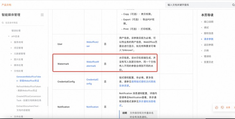Image resolution: width=235 pixels, height=119 pixels.
Task: Click the sidebar vertical scrollbar
Action: point(48,96)
